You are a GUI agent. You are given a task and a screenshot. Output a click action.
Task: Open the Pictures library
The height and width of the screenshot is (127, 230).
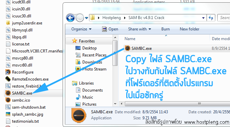coord(89,104)
